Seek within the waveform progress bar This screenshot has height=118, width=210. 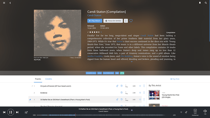pos(104,115)
